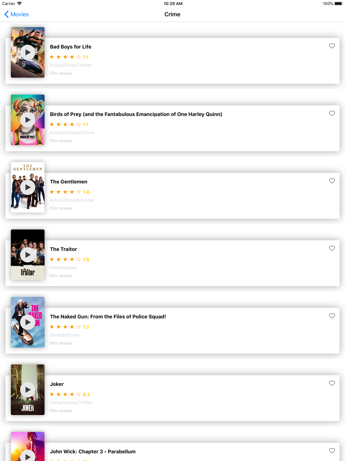Play the Bad Boys for Life trailer

[x=28, y=53]
